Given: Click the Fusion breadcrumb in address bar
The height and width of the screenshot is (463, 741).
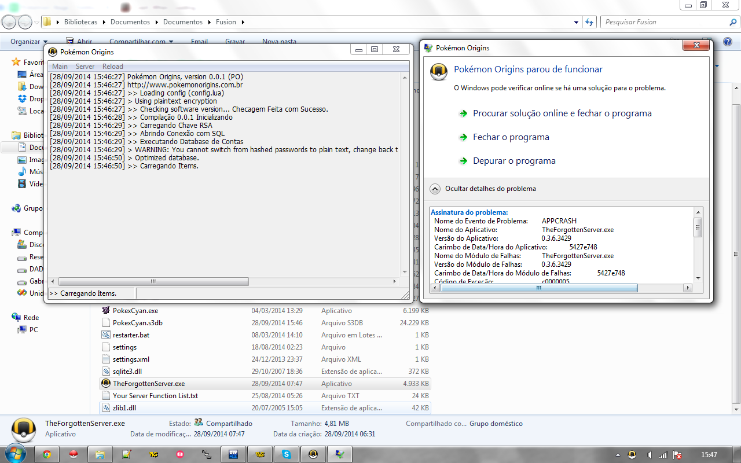Looking at the screenshot, I should coord(226,22).
